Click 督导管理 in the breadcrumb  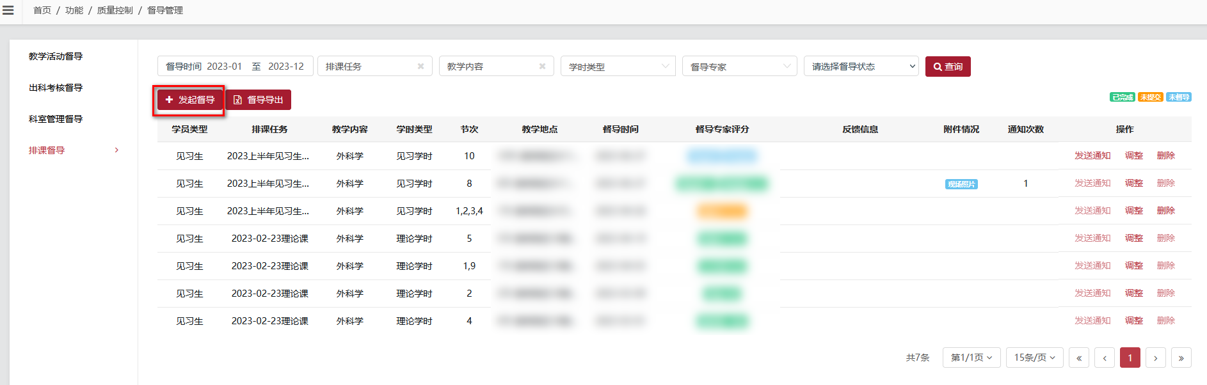[165, 10]
